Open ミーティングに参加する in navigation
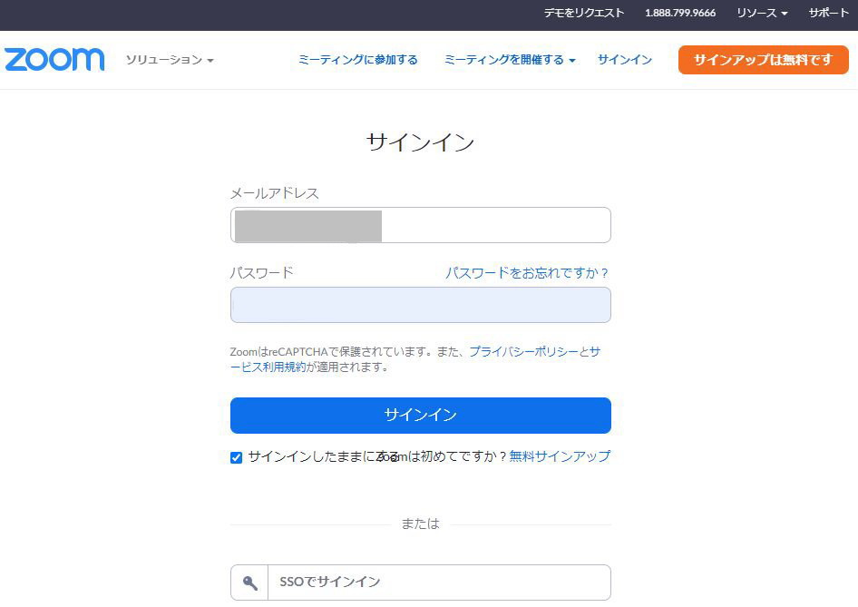Viewport: 858px width, 607px height. point(357,60)
